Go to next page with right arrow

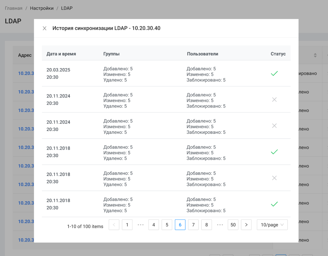pyautogui.click(x=247, y=225)
